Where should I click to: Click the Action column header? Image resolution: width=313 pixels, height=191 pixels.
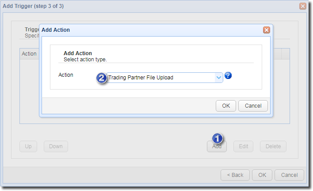tap(29, 54)
